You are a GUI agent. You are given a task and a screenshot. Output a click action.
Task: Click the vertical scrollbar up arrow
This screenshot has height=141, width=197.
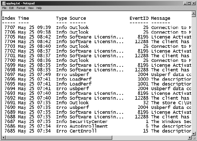[194, 13]
